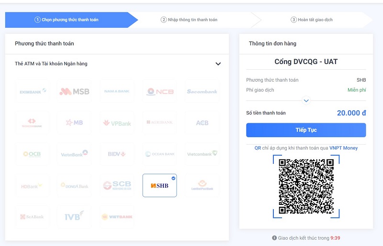The width and height of the screenshot is (383, 246).
Task: Click step 1 Chọn phương thức thanh toán
Action: 67,20
